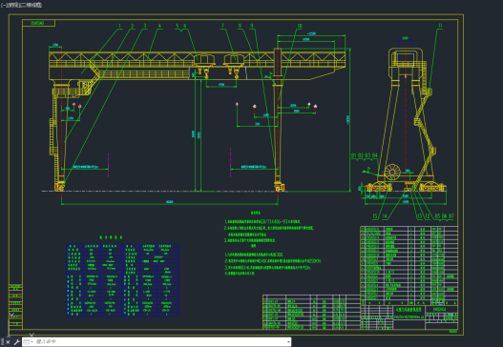
Task: Select callout number 7 above the trolley
Action: pos(222,26)
